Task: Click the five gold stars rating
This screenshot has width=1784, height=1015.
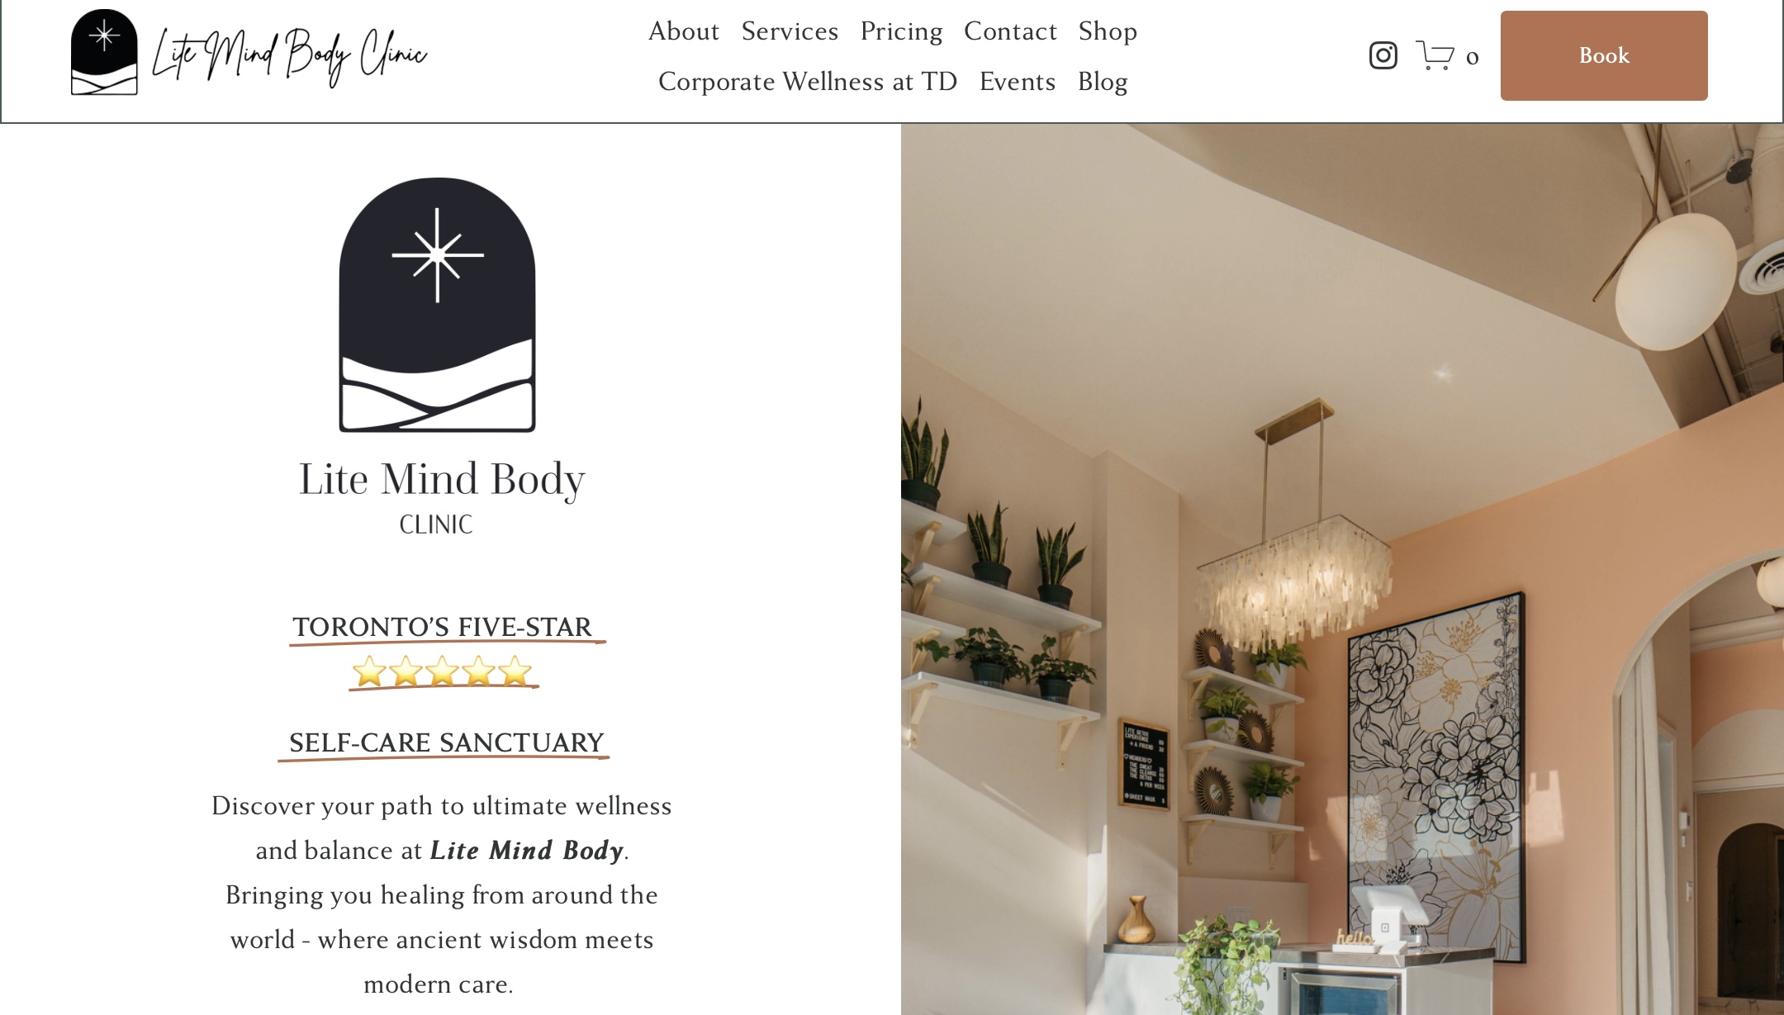Action: 442,671
